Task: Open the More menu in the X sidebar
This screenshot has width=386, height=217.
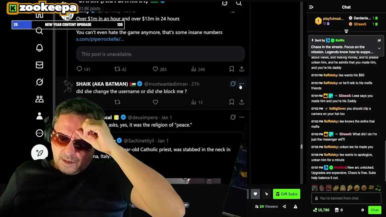Action: click(40, 133)
